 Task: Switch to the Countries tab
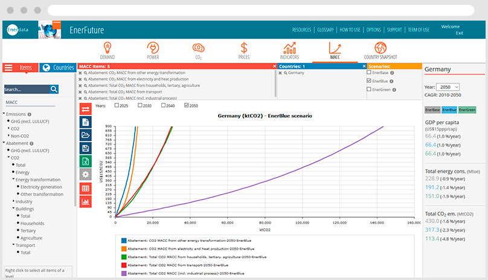(57, 68)
